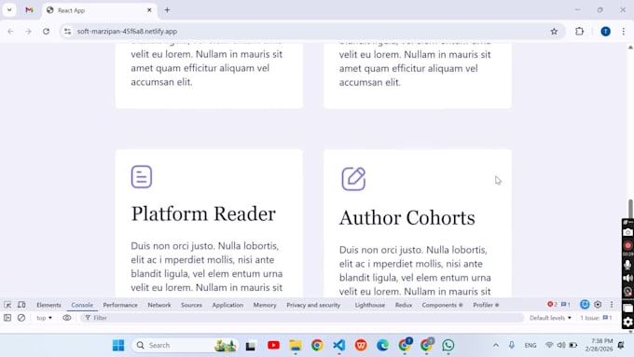Toggle the screen recorder webcam
Image resolution: width=634 pixels, height=357 pixels.
(x=627, y=292)
